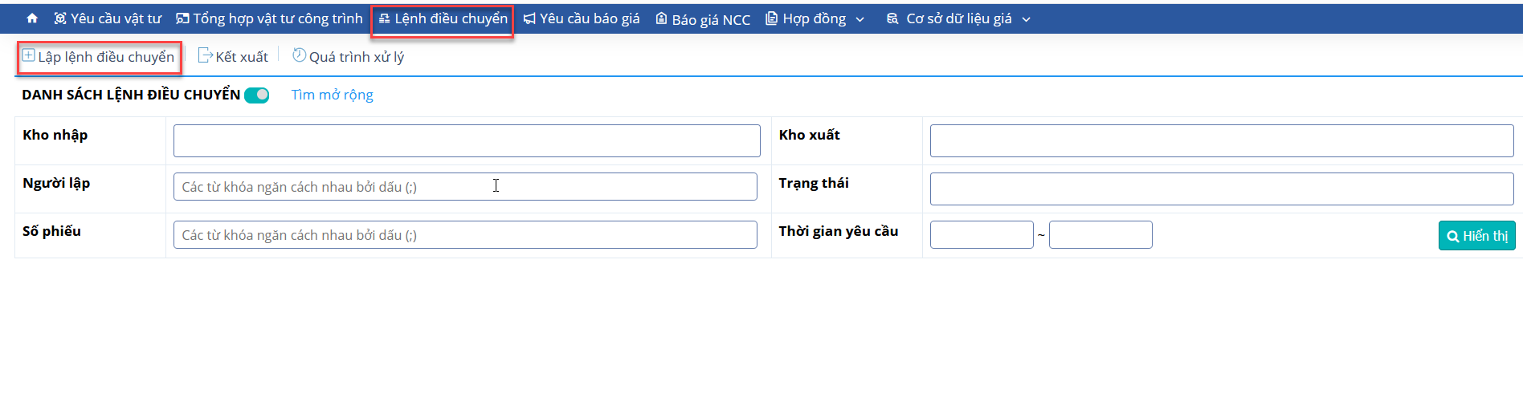Open the Yêu cầu vật tư menu
1523x414 pixels.
(x=108, y=18)
